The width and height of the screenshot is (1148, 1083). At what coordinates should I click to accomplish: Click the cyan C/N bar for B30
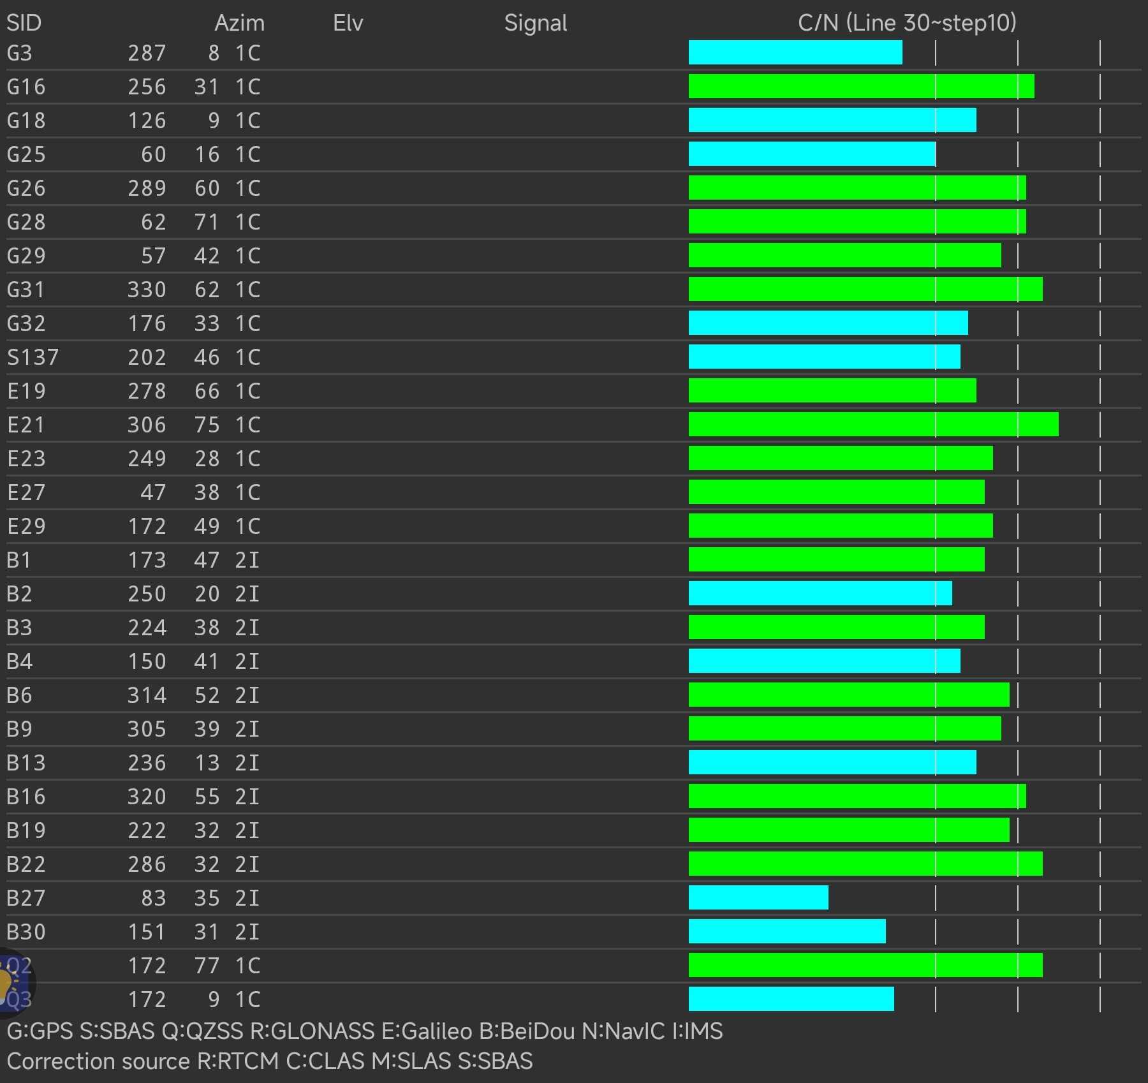point(787,931)
